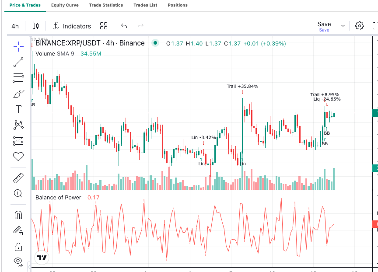The image size is (378, 272).
Task: Click the Trail +35.84% trade marker
Action: pos(242,86)
